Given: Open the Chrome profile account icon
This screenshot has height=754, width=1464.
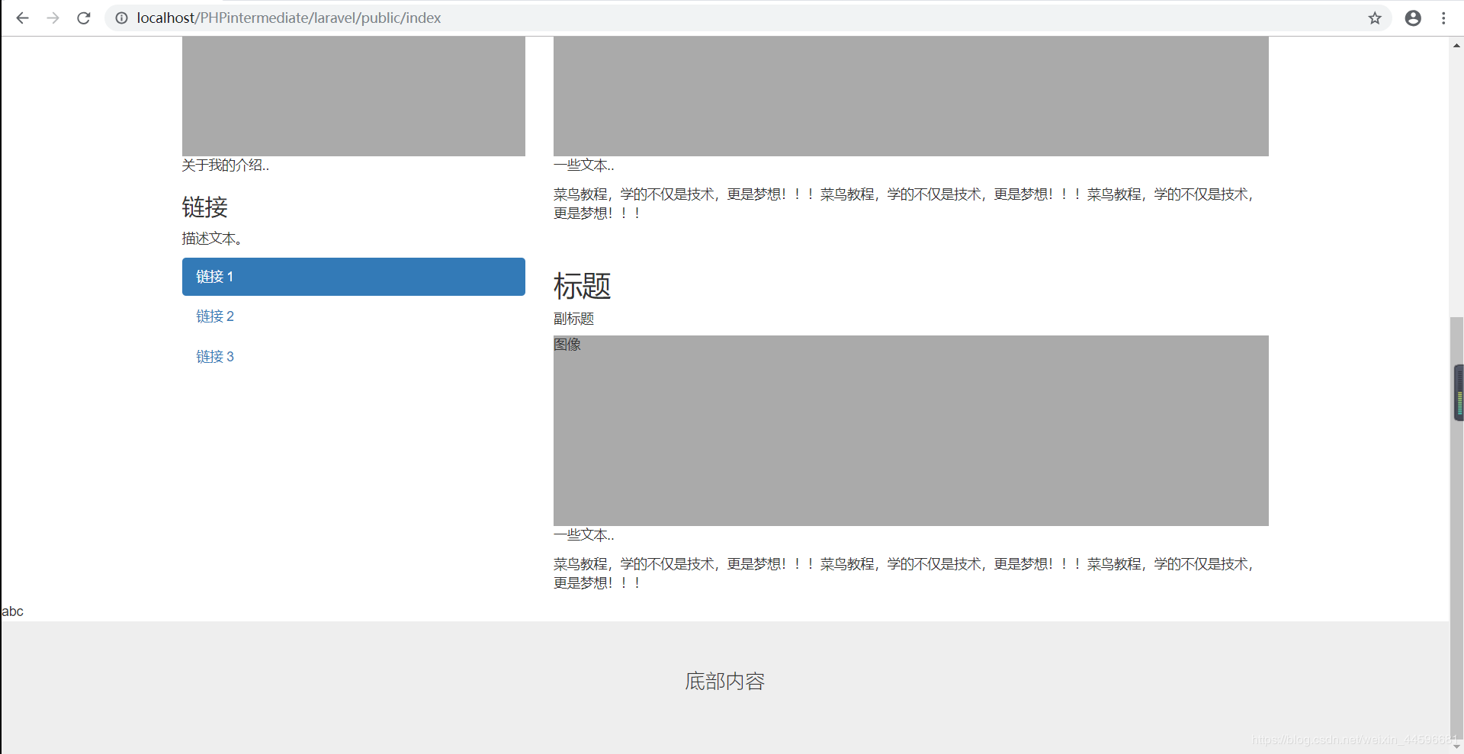Looking at the screenshot, I should click(1412, 18).
